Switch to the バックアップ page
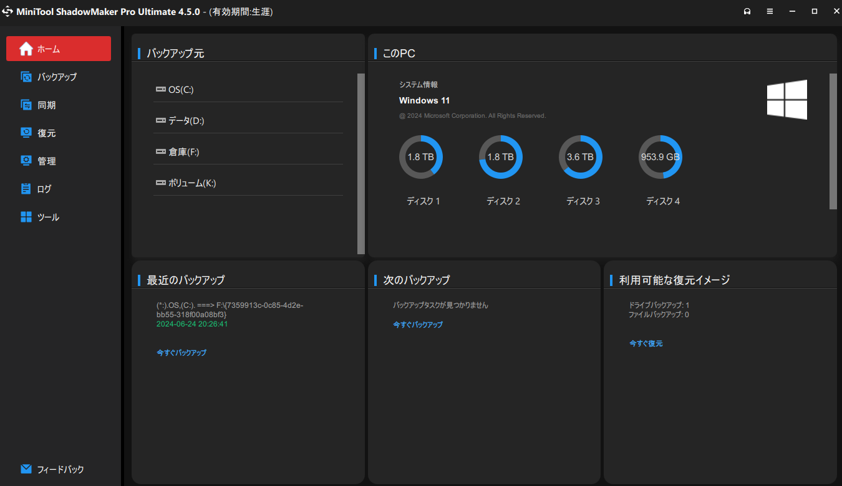 click(59, 77)
